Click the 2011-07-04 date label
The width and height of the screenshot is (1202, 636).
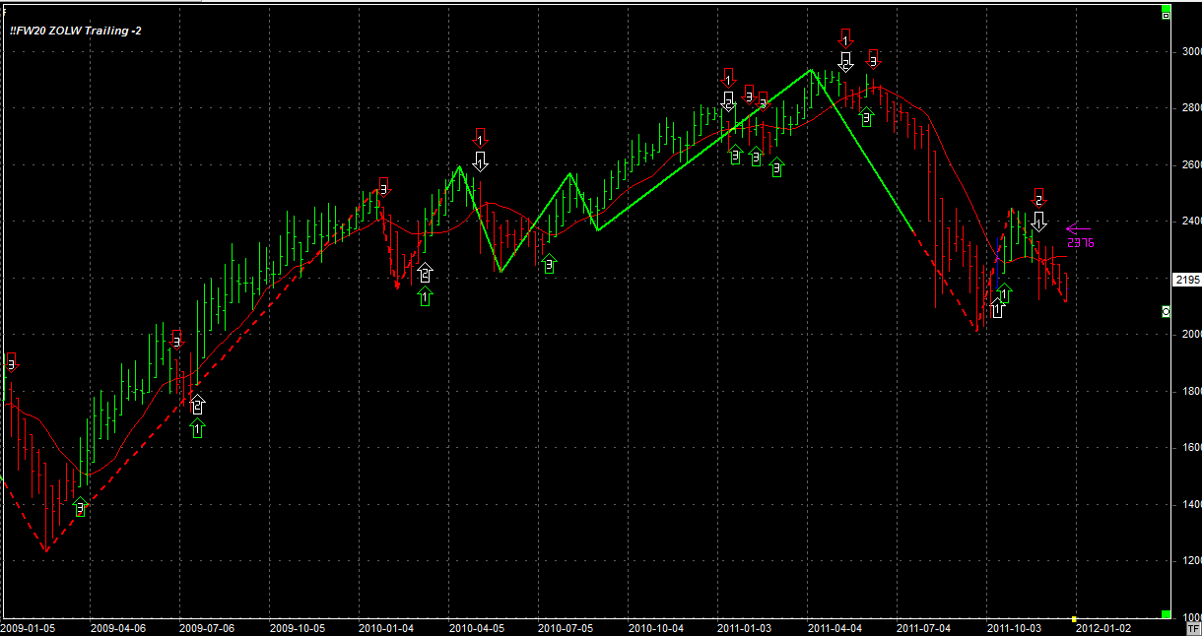925,627
